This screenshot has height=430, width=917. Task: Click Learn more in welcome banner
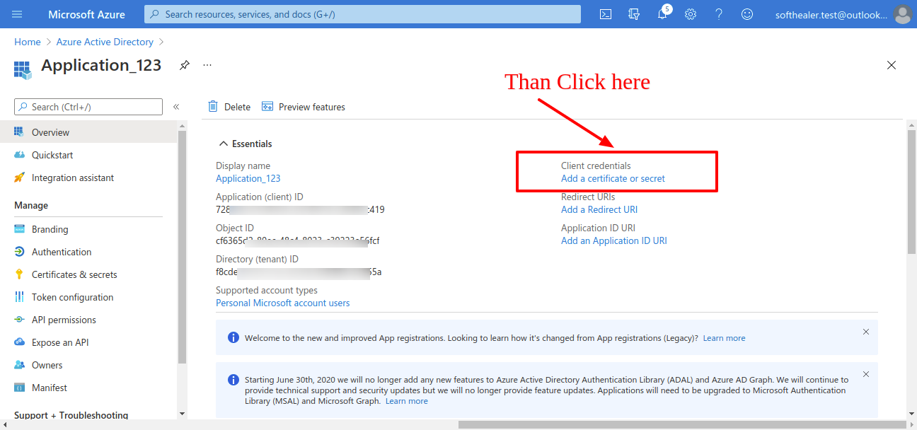pos(724,338)
